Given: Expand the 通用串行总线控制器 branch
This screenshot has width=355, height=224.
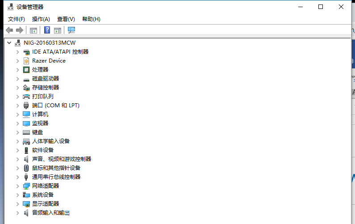Looking at the screenshot, I should (x=18, y=177).
